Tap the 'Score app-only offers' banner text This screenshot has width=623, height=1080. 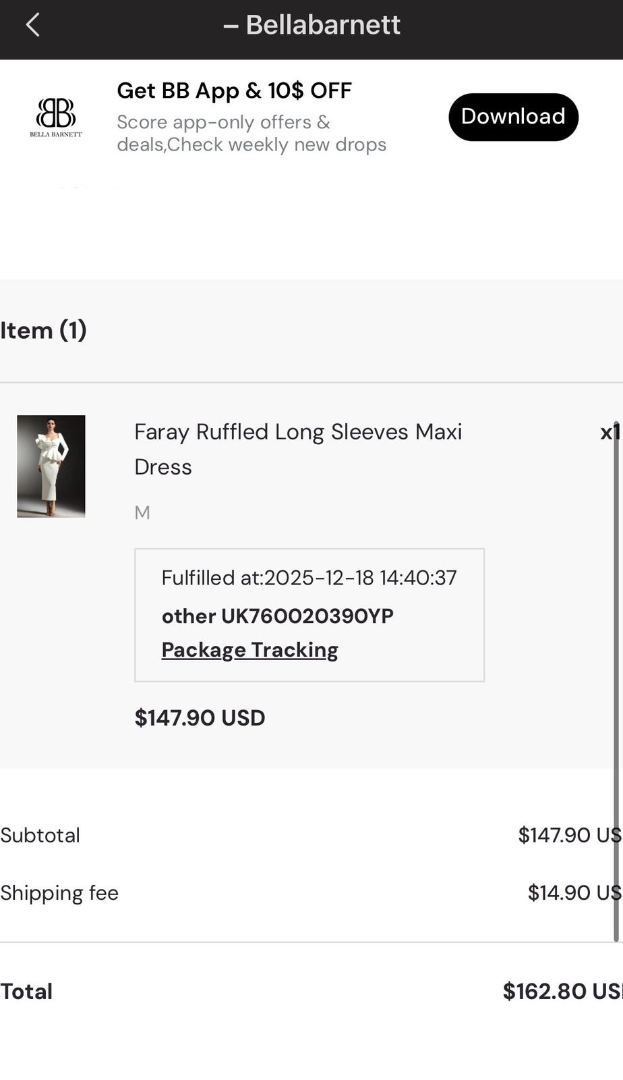pos(251,134)
